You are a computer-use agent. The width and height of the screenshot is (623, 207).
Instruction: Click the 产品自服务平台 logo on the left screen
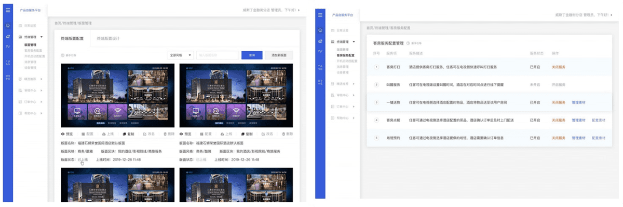pos(30,9)
